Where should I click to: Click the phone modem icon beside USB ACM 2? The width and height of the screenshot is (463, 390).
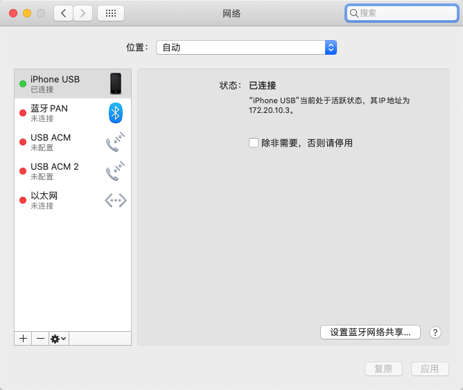[x=115, y=171]
